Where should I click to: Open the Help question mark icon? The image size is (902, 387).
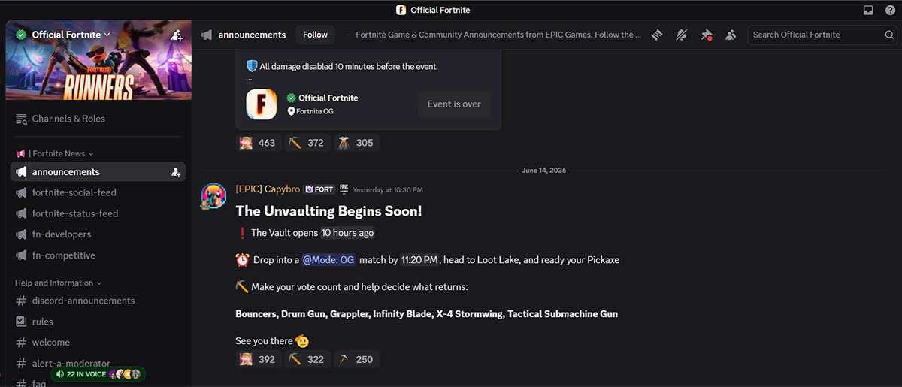889,10
